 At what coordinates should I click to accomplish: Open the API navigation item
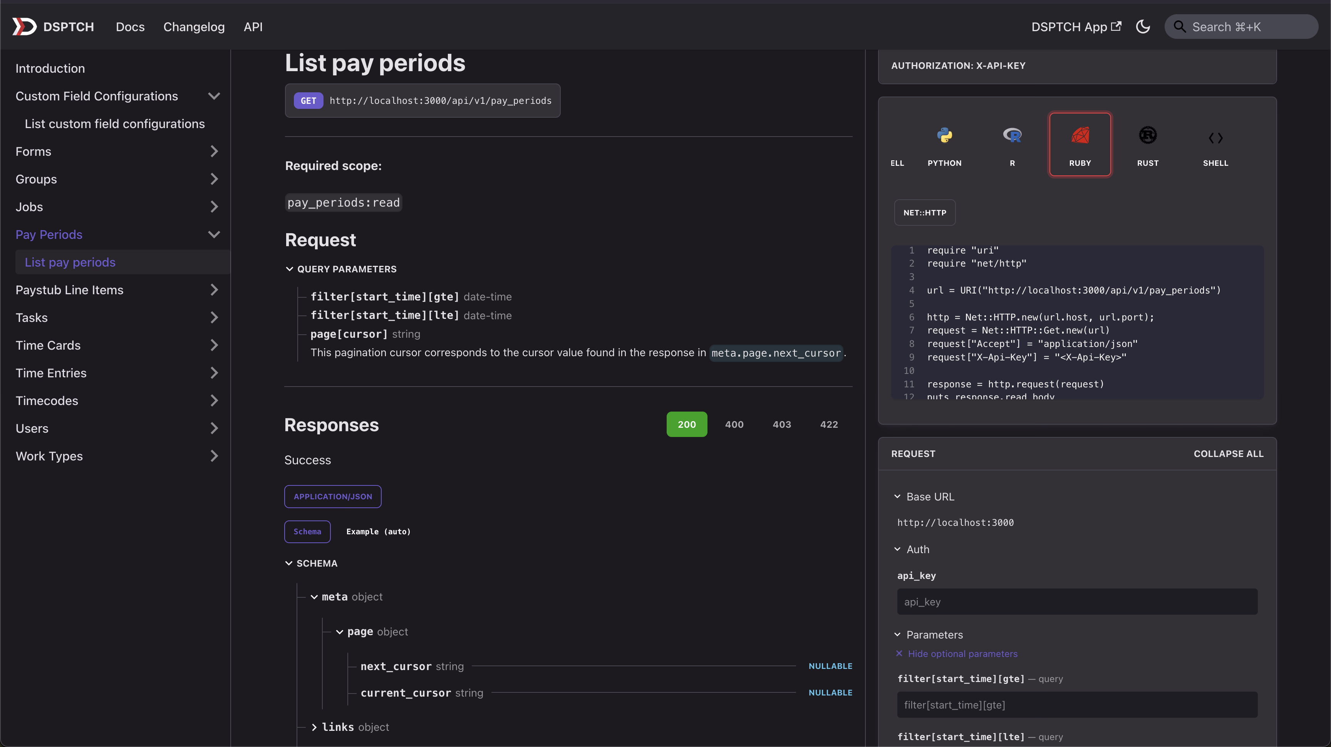tap(253, 27)
